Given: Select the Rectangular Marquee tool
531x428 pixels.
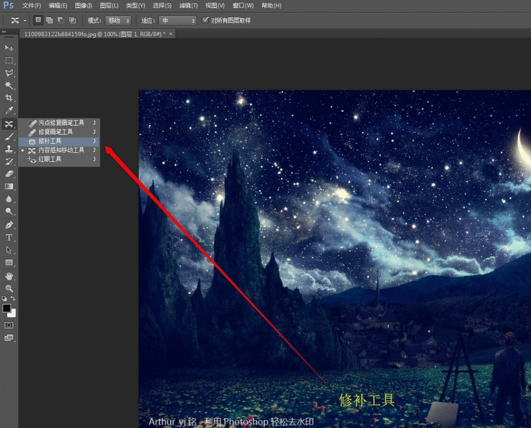Looking at the screenshot, I should tap(9, 60).
